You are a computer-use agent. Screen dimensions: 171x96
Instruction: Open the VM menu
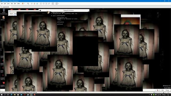pos(12,3)
